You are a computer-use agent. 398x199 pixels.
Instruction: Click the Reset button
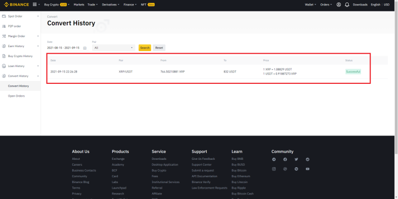click(x=159, y=48)
